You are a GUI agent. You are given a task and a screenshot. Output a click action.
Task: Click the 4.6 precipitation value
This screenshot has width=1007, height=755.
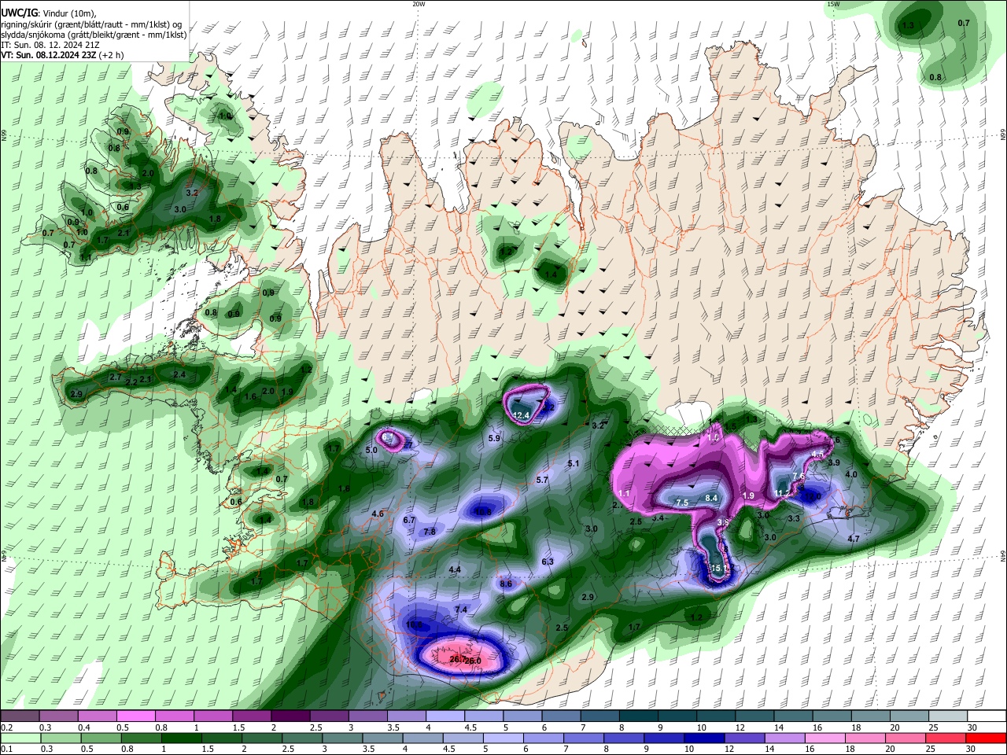click(x=377, y=514)
